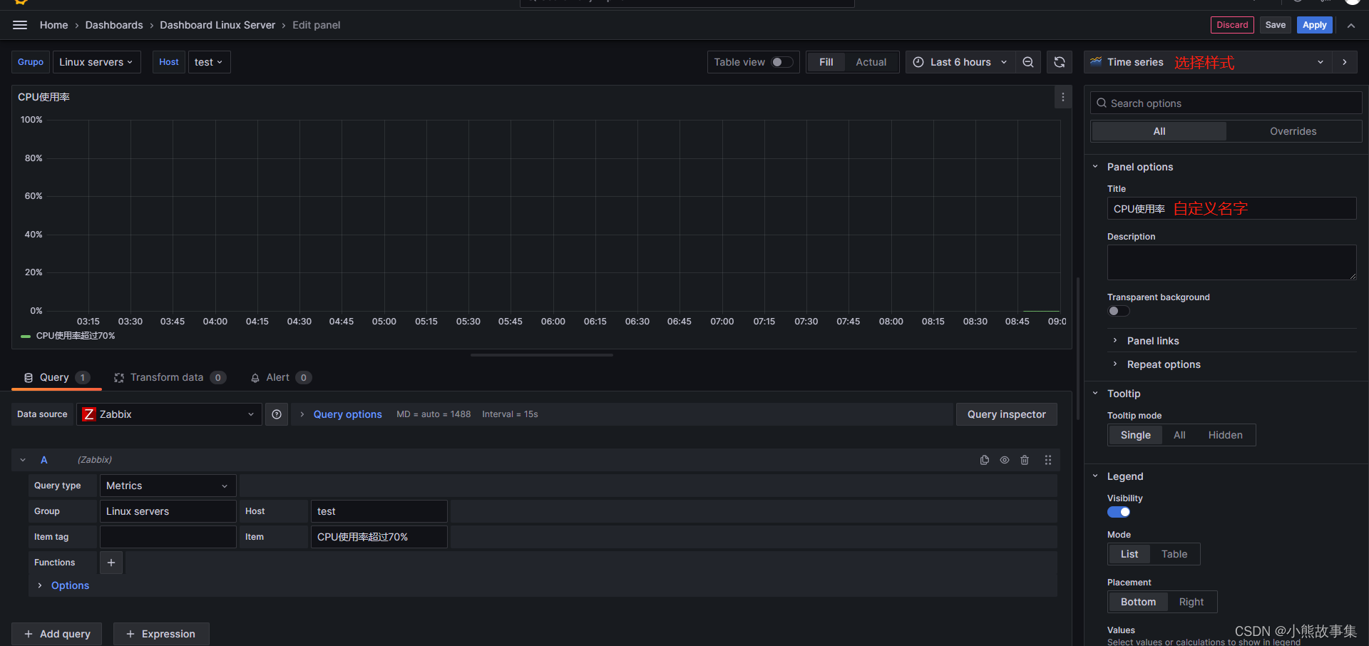Open the CPU panel three-dot menu
1369x646 pixels.
click(x=1062, y=97)
